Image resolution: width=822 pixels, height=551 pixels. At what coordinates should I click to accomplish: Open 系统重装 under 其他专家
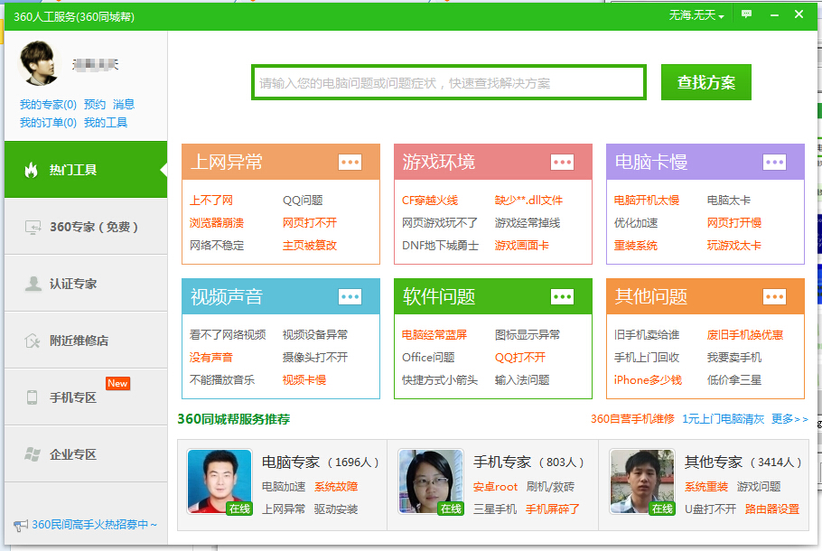(x=706, y=487)
